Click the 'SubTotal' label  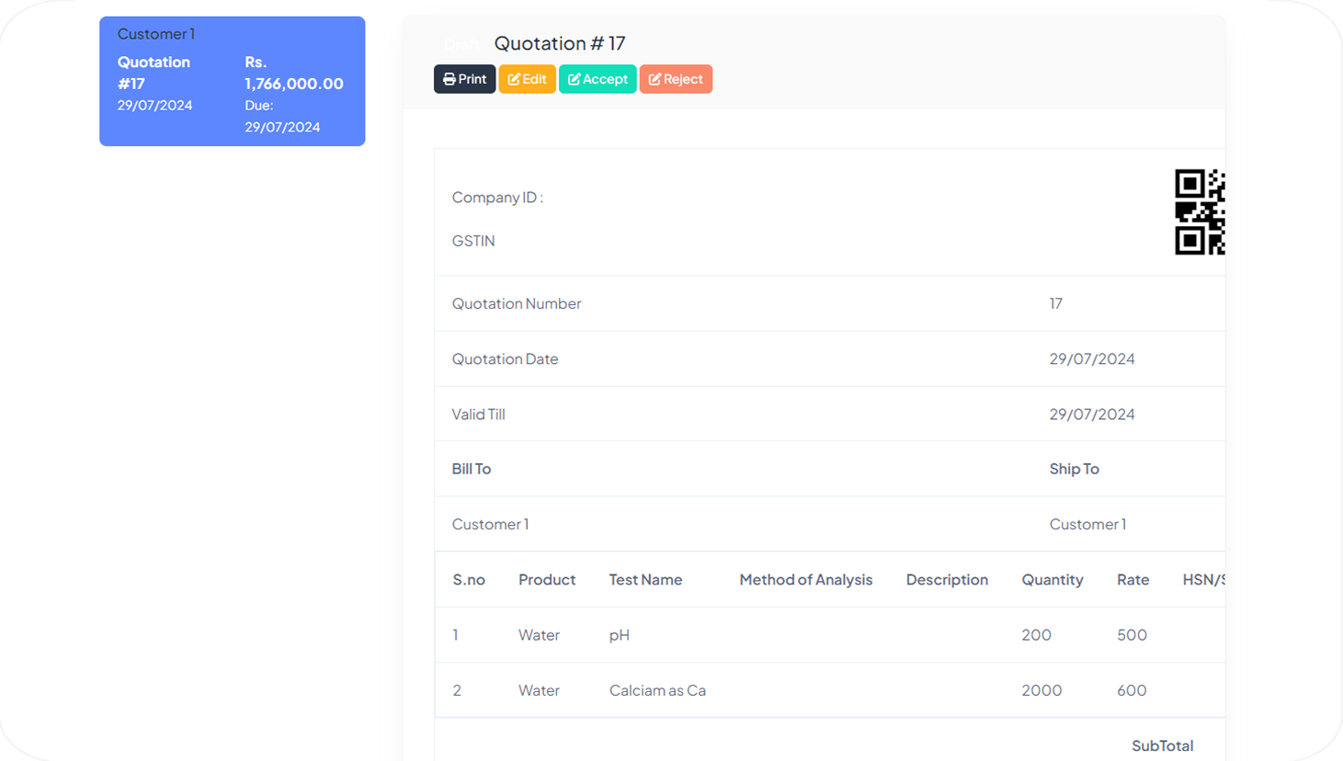pos(1163,745)
